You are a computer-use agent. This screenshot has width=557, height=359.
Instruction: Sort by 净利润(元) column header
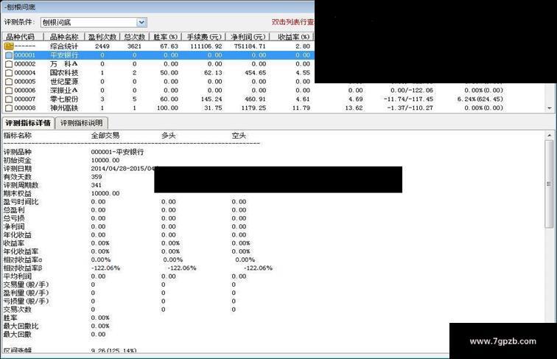pyautogui.click(x=248, y=37)
